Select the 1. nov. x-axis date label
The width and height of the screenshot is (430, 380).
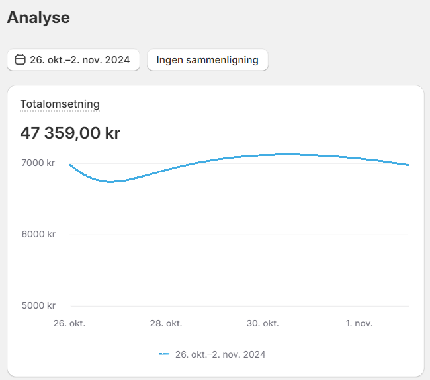point(359,324)
